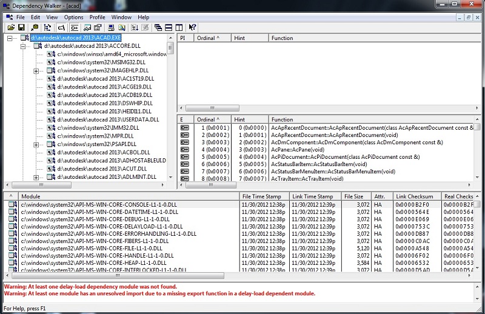Select the IMM32.DLL tree item
This screenshot has height=314, width=485.
click(x=98, y=128)
